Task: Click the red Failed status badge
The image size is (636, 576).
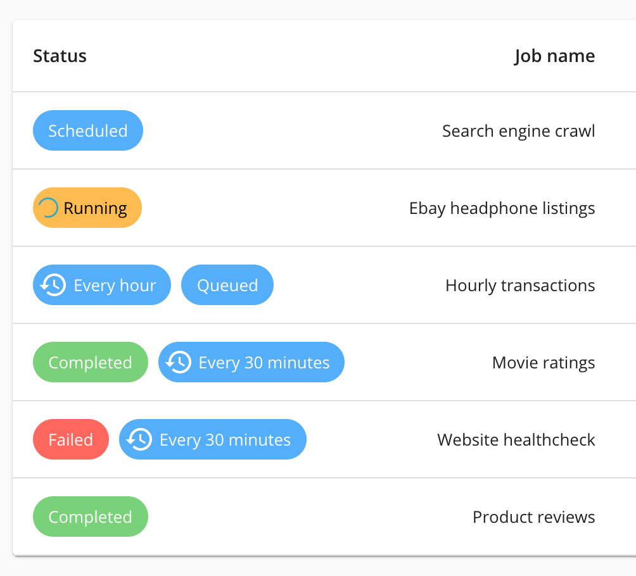Action: click(71, 440)
